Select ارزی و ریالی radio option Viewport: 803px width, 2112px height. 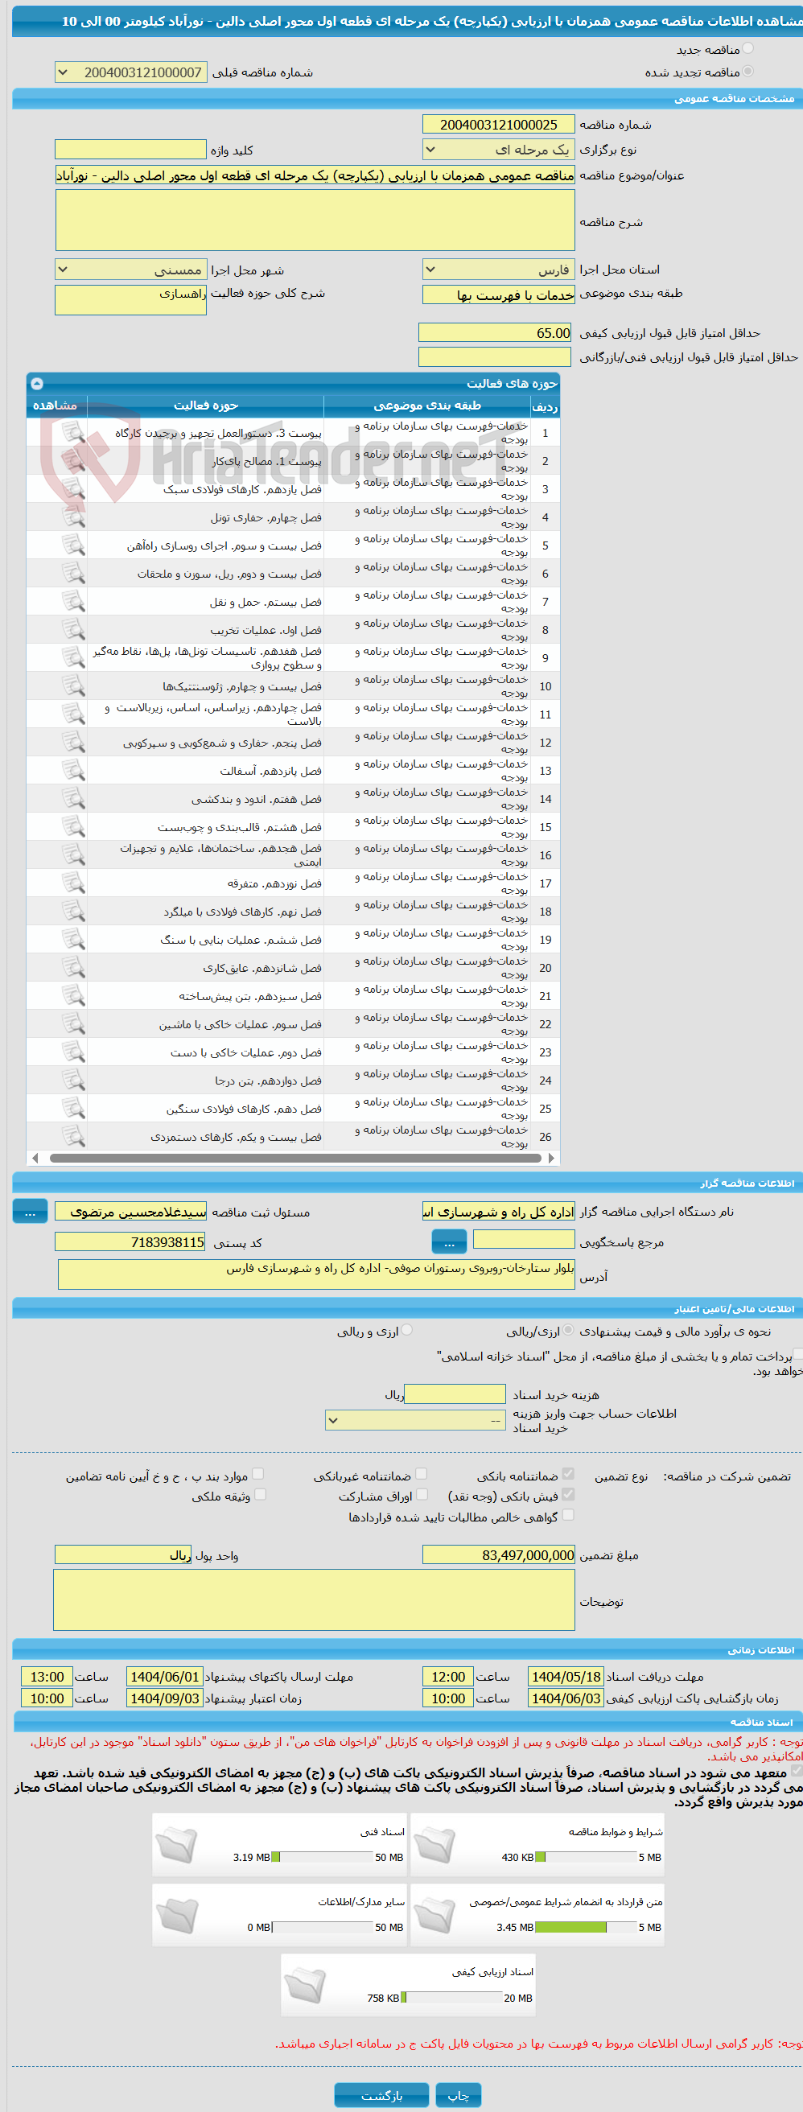point(407,1330)
